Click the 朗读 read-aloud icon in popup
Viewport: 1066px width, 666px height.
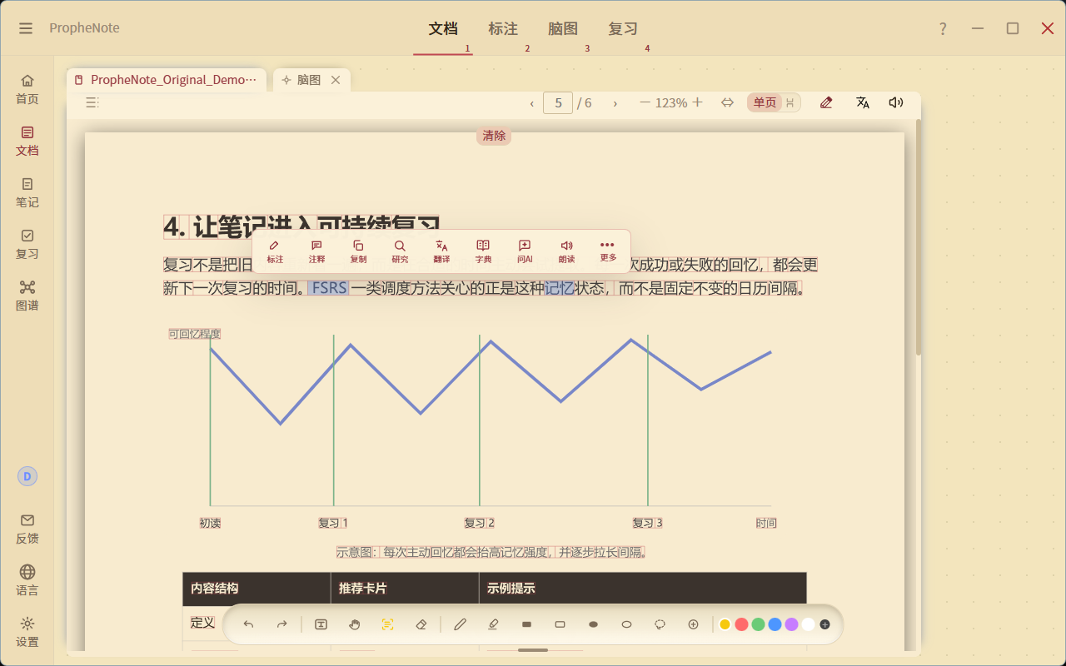point(566,251)
